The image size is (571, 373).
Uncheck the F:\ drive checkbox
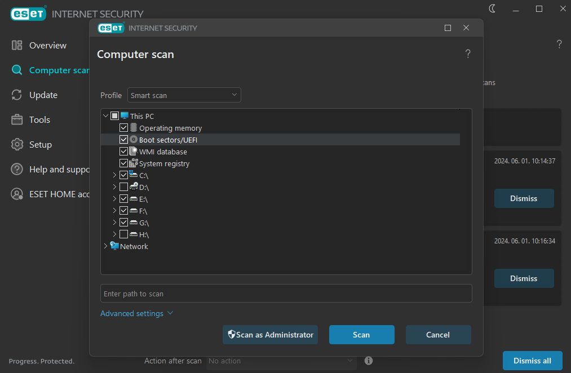[124, 210]
